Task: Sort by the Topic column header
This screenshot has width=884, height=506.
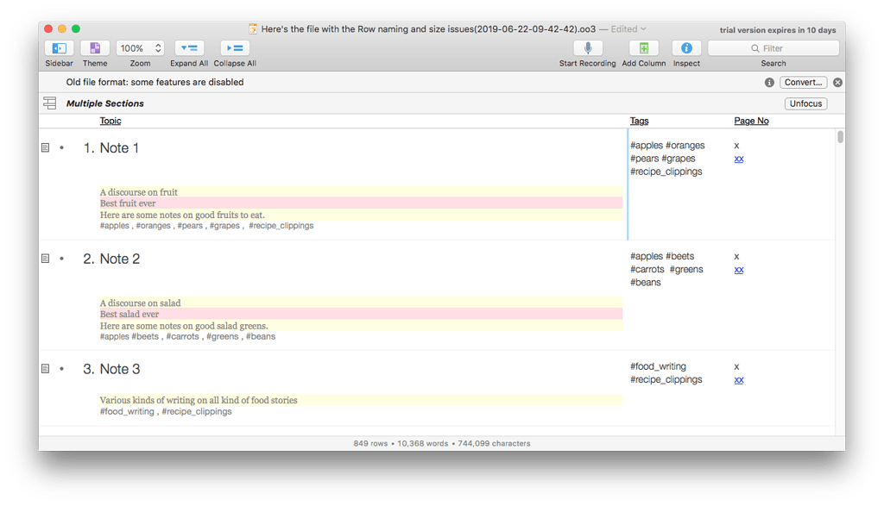Action: point(110,121)
